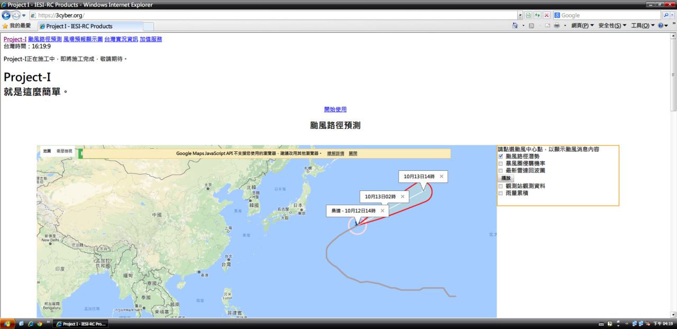
Task: Launch Chrome from quick launch
Action: [39, 324]
